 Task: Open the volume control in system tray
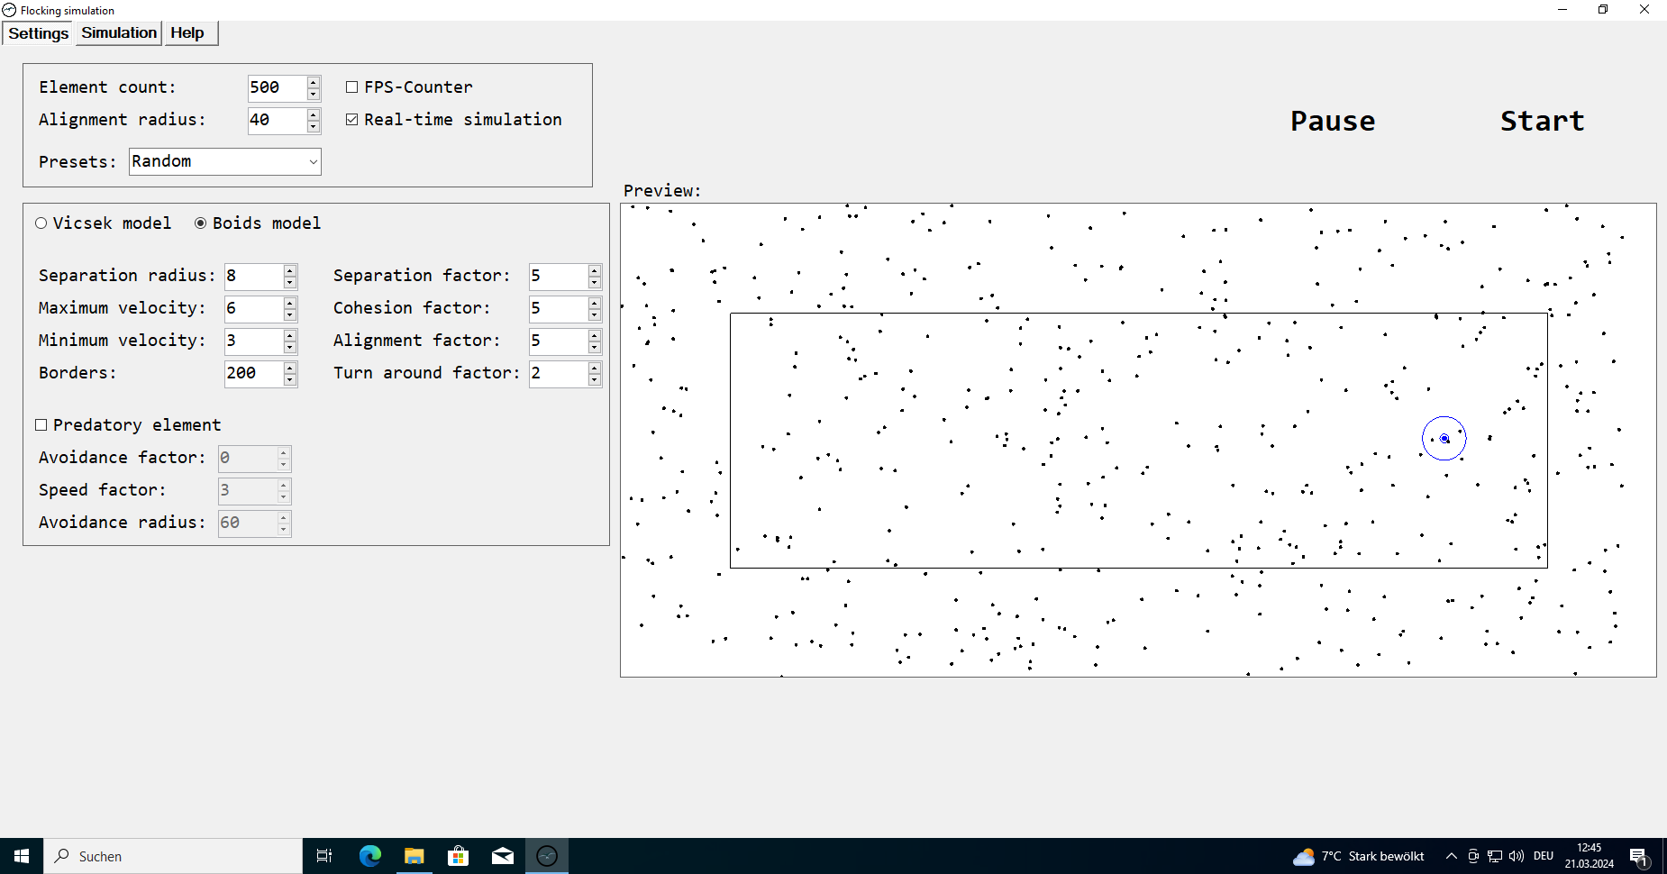[1517, 856]
